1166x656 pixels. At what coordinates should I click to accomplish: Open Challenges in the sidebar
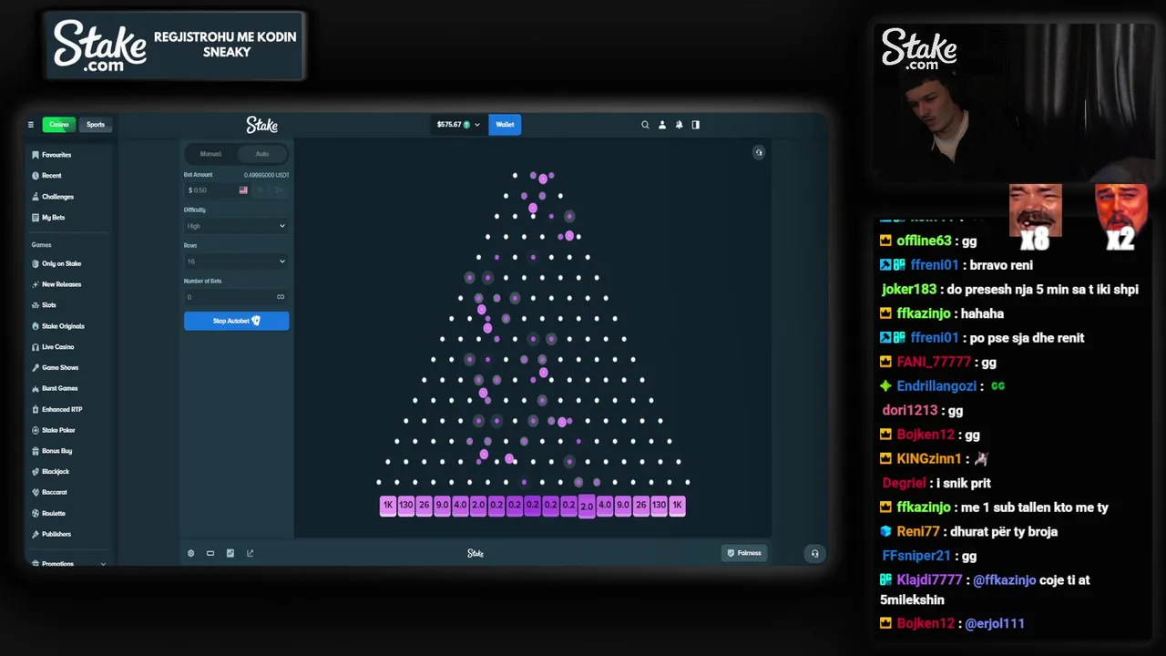click(x=57, y=197)
